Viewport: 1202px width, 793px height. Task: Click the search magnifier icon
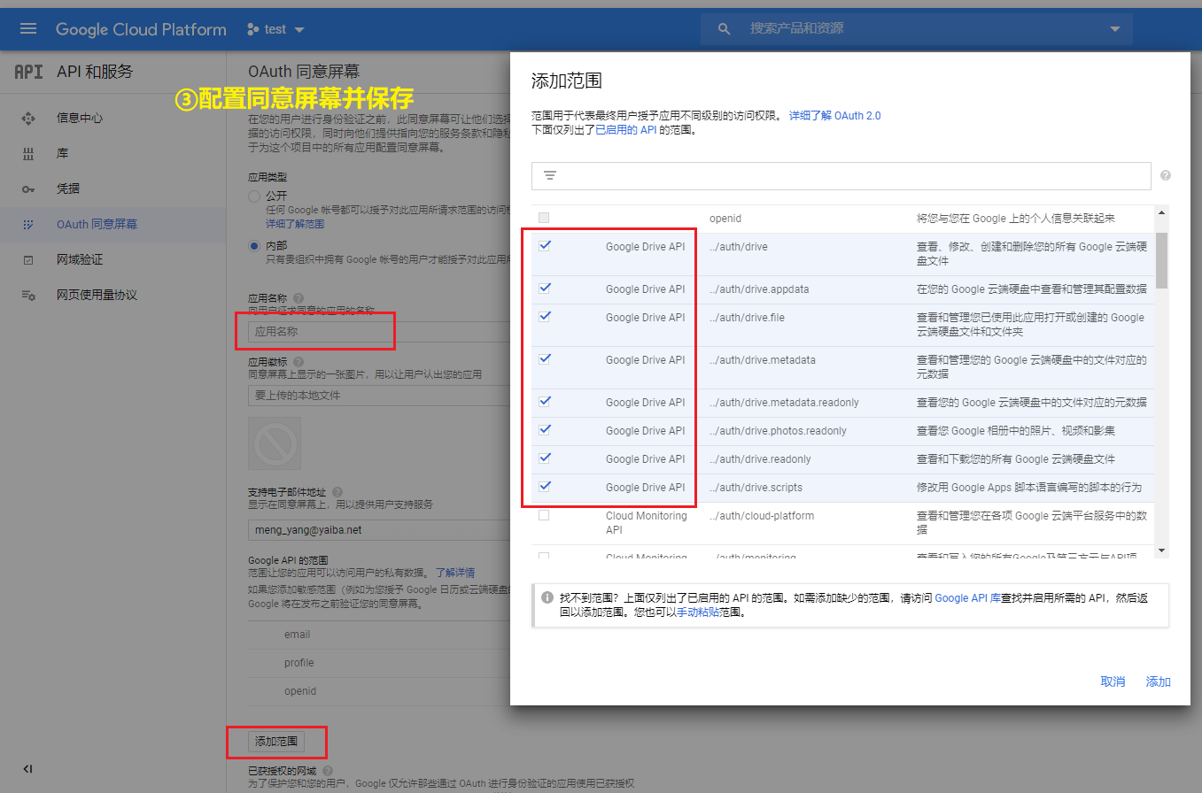click(723, 27)
